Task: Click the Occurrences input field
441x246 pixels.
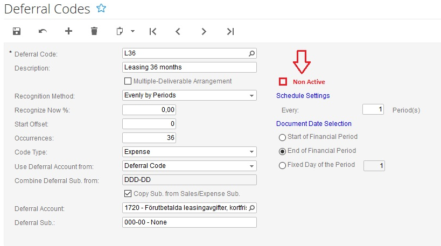Action: click(x=149, y=138)
